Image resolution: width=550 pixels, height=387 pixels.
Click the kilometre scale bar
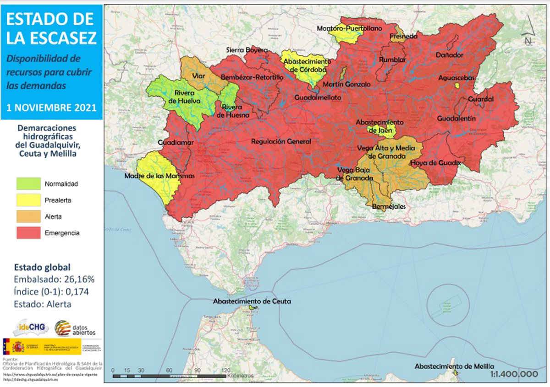(170, 376)
